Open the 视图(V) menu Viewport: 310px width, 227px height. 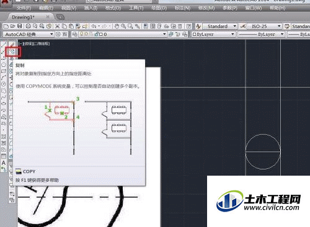[69, 8]
